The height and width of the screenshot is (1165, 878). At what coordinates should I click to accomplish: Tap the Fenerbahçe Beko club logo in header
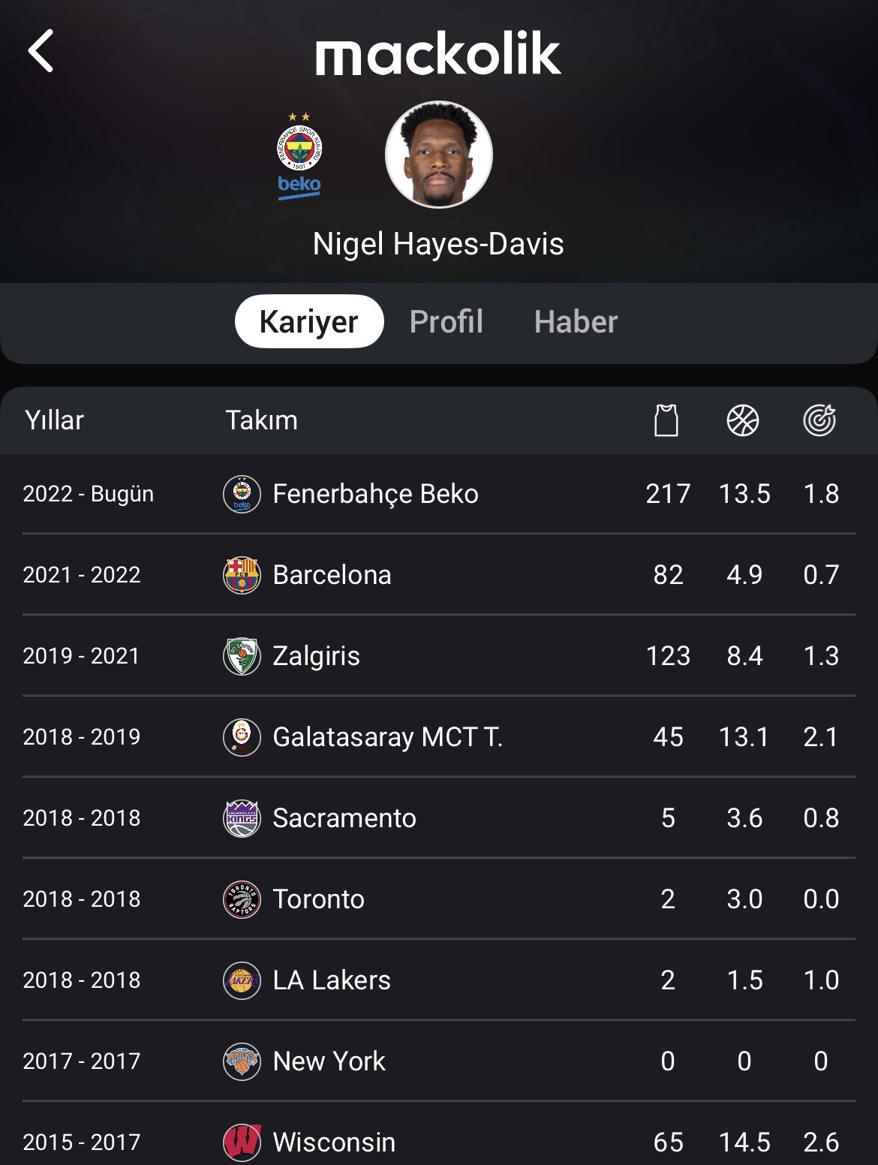[299, 155]
